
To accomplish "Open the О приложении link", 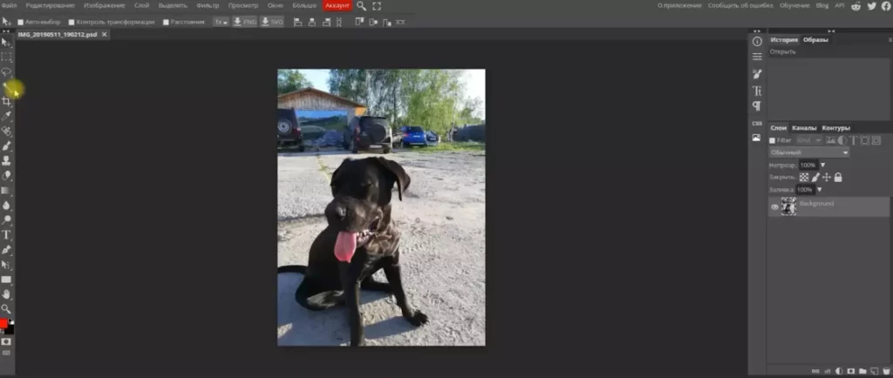I will 680,6.
